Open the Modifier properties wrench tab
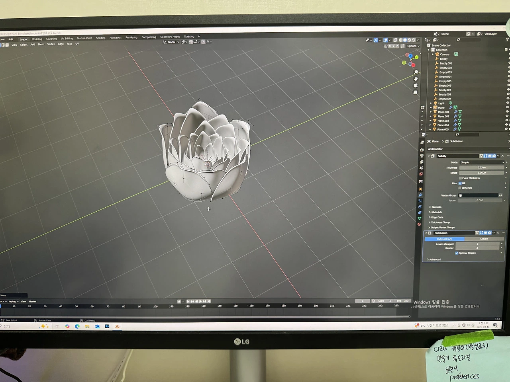The height and width of the screenshot is (382, 510). pyautogui.click(x=420, y=195)
